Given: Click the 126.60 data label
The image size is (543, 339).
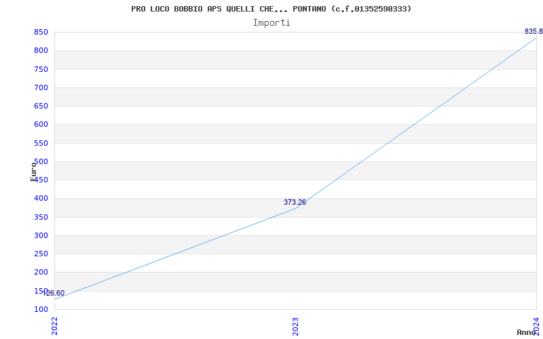Looking at the screenshot, I should click(x=54, y=294).
